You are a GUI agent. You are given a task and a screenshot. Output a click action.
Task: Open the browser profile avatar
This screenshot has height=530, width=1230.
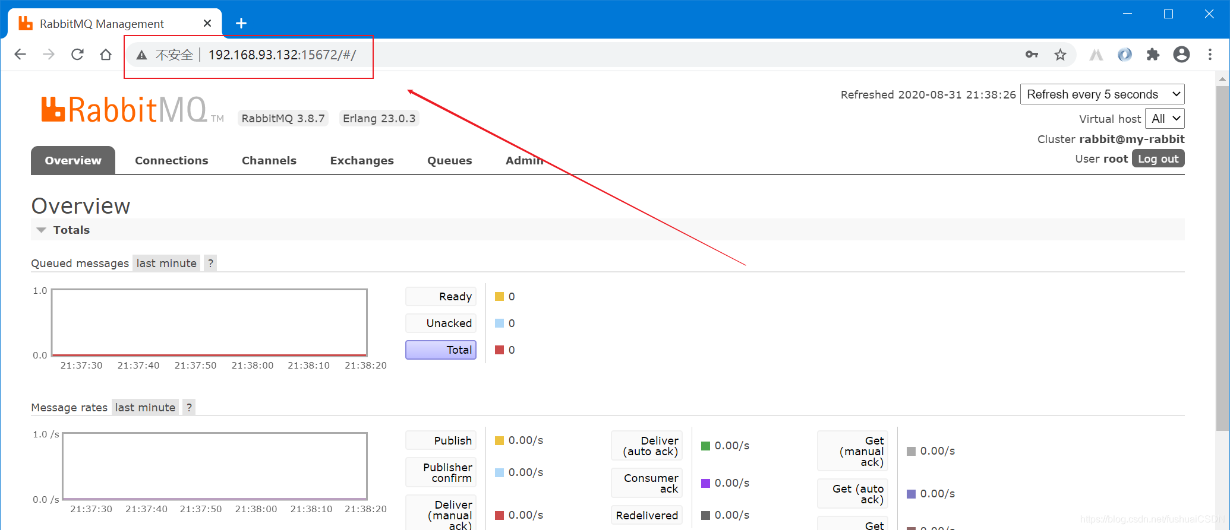click(x=1181, y=55)
